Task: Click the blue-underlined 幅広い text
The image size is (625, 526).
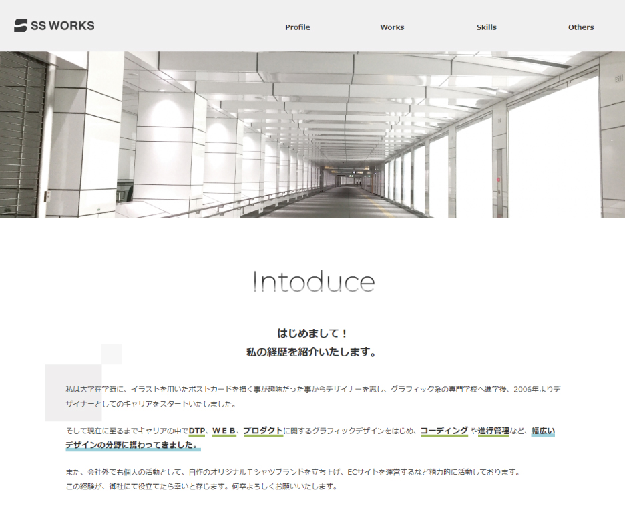Action: coord(543,431)
